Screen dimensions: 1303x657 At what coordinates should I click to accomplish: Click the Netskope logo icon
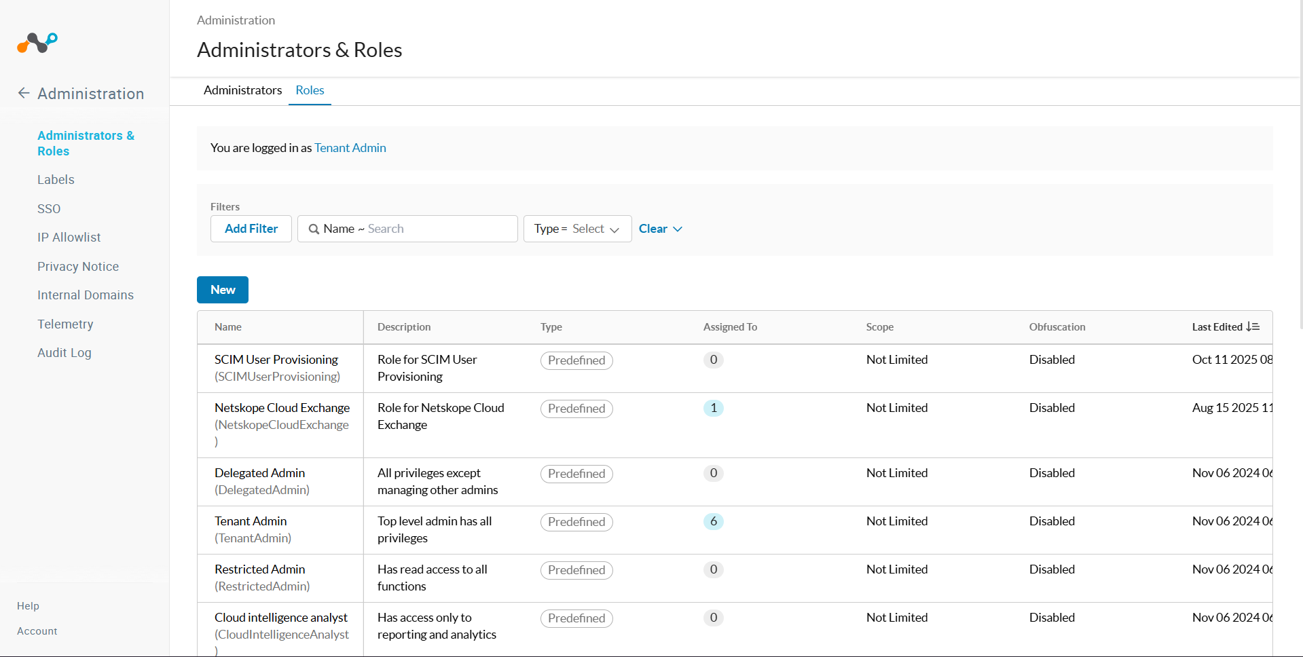click(x=37, y=43)
